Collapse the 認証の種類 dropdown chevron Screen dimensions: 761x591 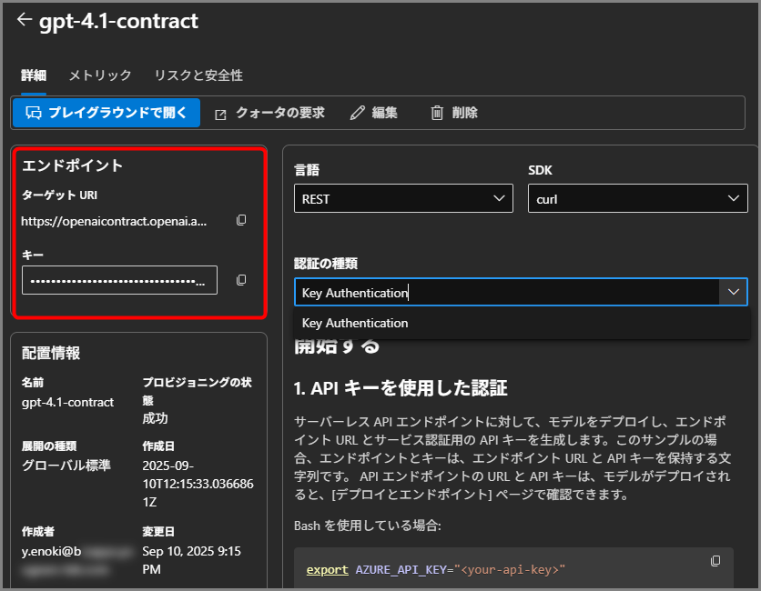tap(733, 292)
